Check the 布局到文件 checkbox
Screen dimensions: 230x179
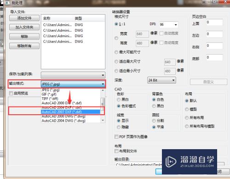116,151
